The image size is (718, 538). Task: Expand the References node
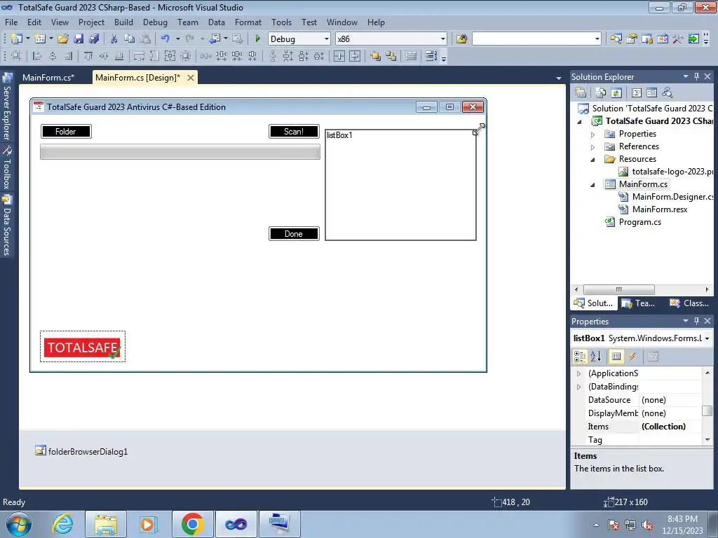(x=592, y=147)
